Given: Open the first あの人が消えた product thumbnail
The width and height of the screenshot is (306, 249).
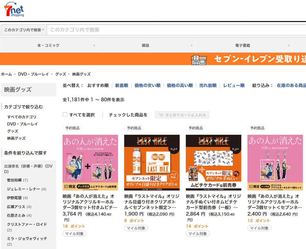Looking at the screenshot, I should (x=90, y=163).
